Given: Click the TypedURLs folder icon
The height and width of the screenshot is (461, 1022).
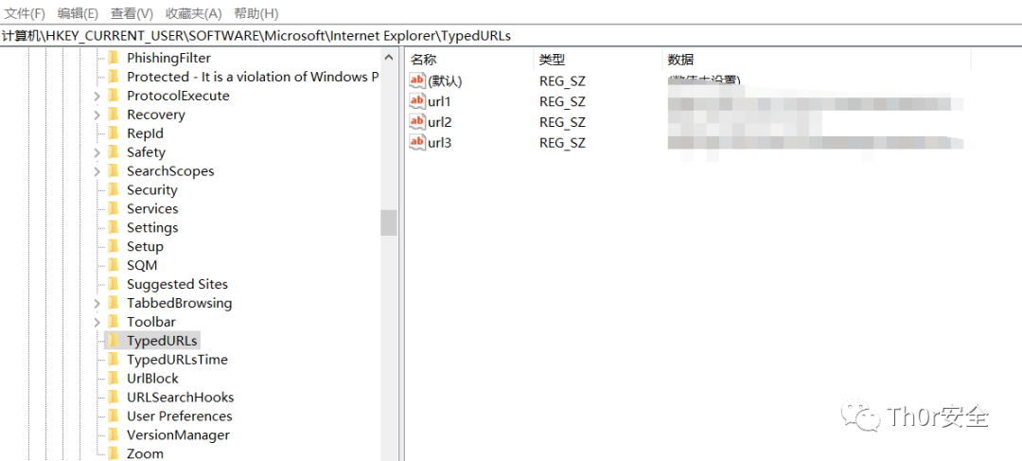Looking at the screenshot, I should point(114,341).
